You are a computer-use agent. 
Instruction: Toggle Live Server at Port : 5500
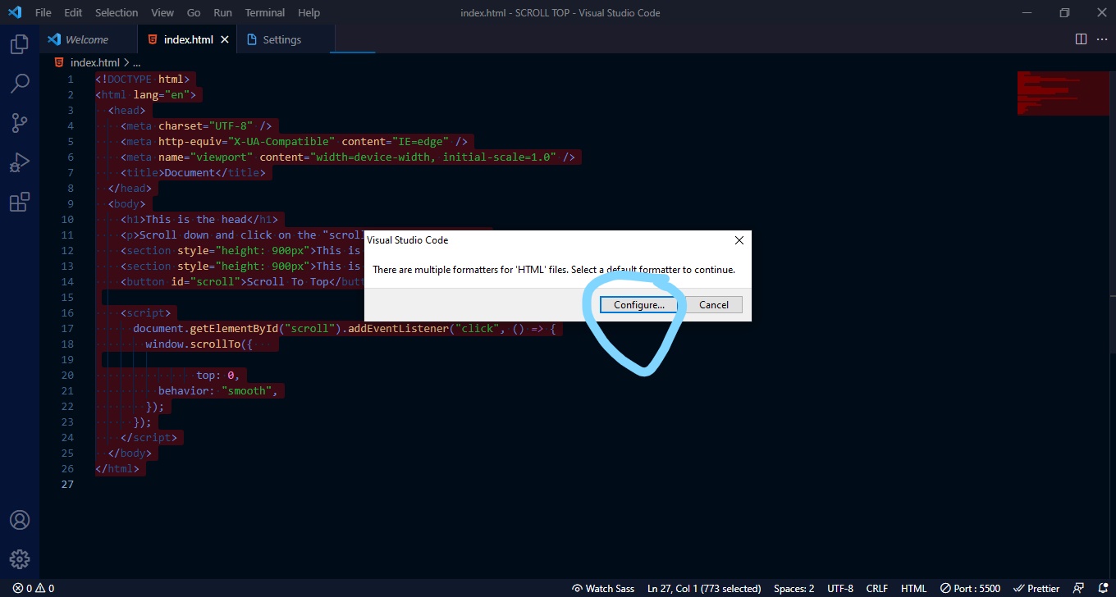point(971,588)
